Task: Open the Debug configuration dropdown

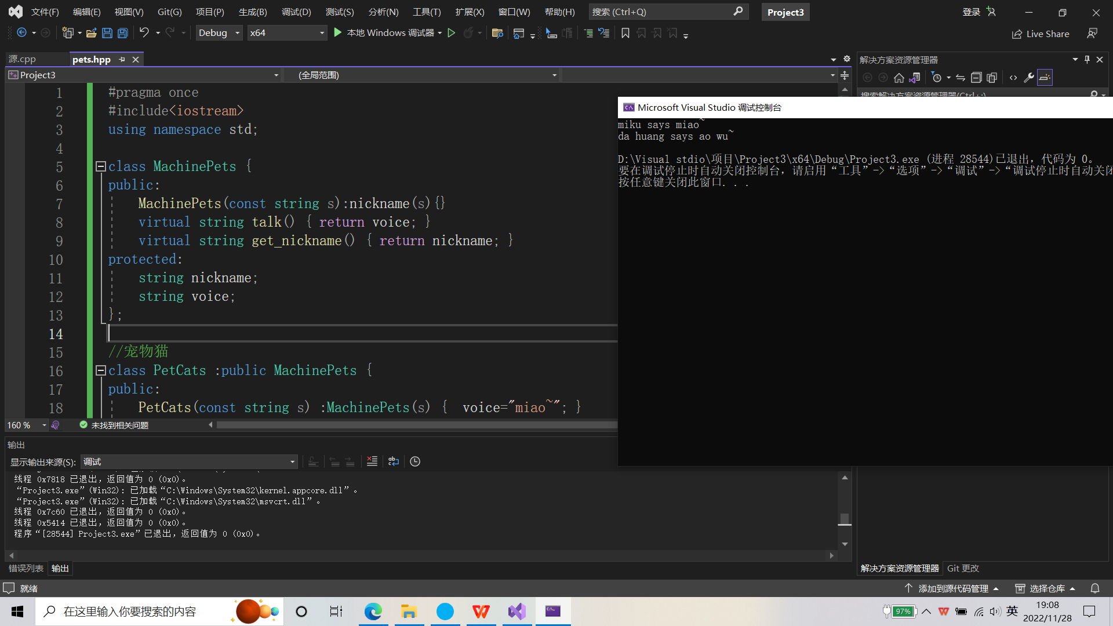Action: [219, 33]
